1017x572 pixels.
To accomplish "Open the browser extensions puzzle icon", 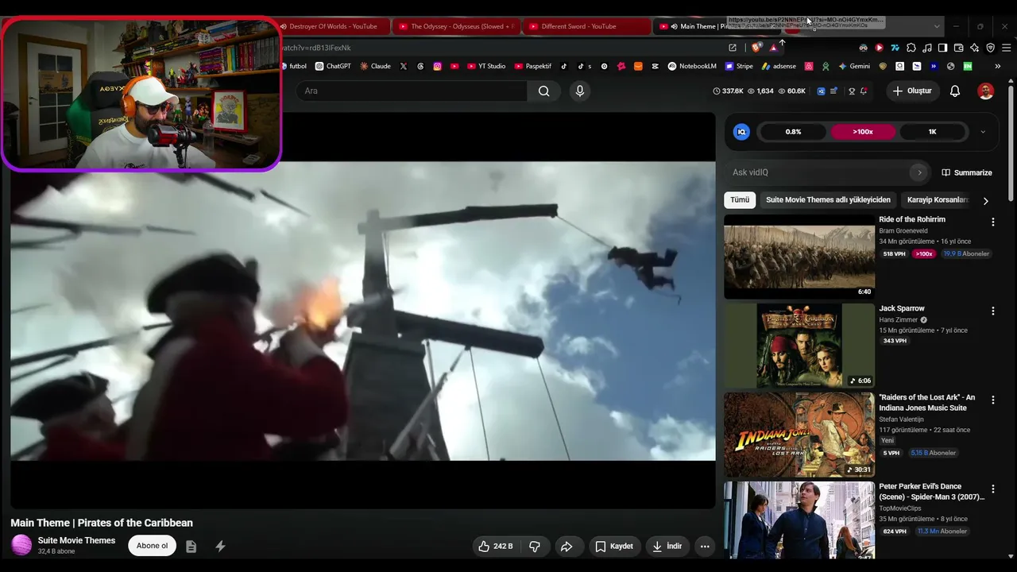I will [x=911, y=48].
